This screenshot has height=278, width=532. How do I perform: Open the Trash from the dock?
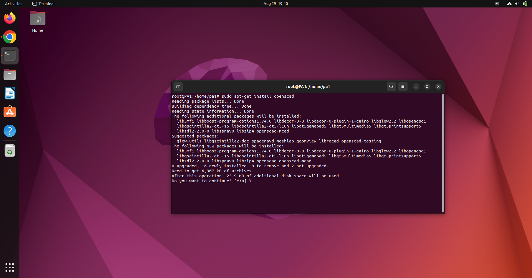point(10,151)
